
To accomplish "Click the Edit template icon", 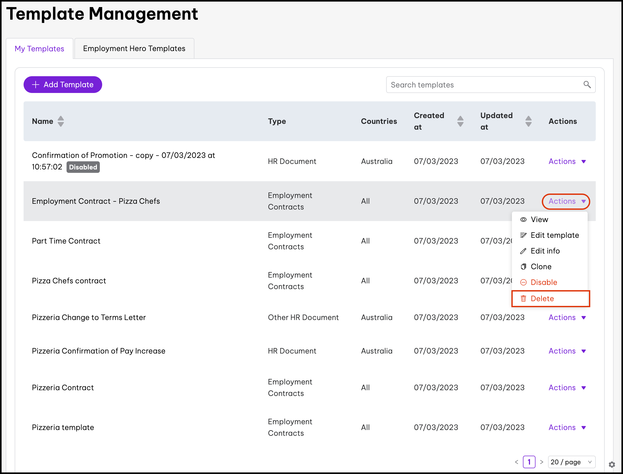I will [x=523, y=235].
